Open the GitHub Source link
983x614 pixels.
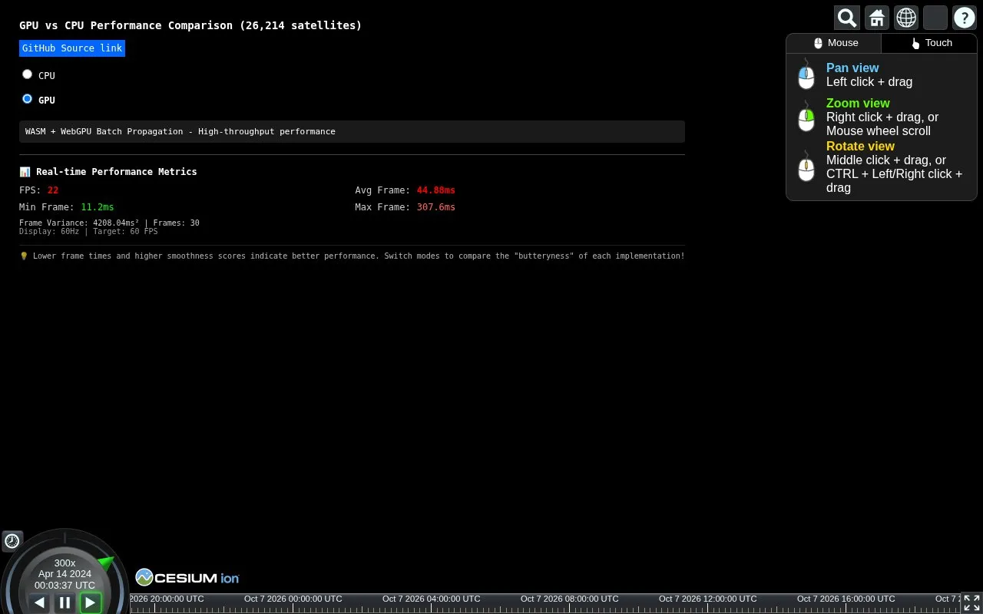[x=72, y=48]
